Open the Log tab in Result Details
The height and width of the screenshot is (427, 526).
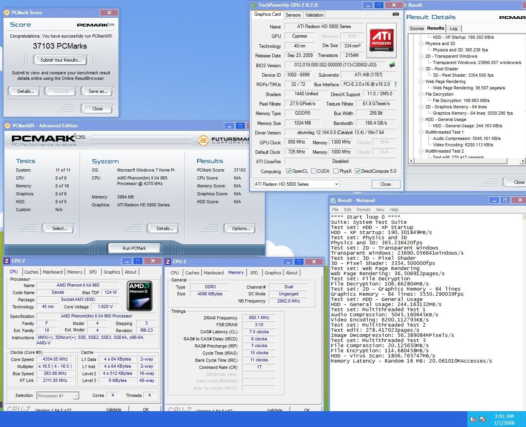(x=454, y=28)
